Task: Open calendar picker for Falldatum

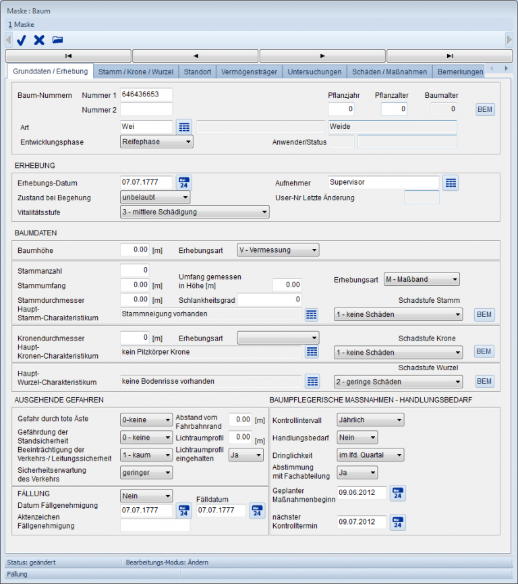Action: coord(257,510)
